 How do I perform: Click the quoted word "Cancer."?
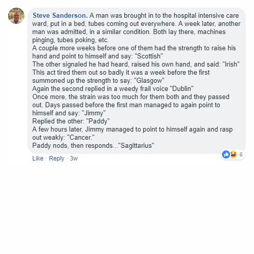(x=81, y=137)
